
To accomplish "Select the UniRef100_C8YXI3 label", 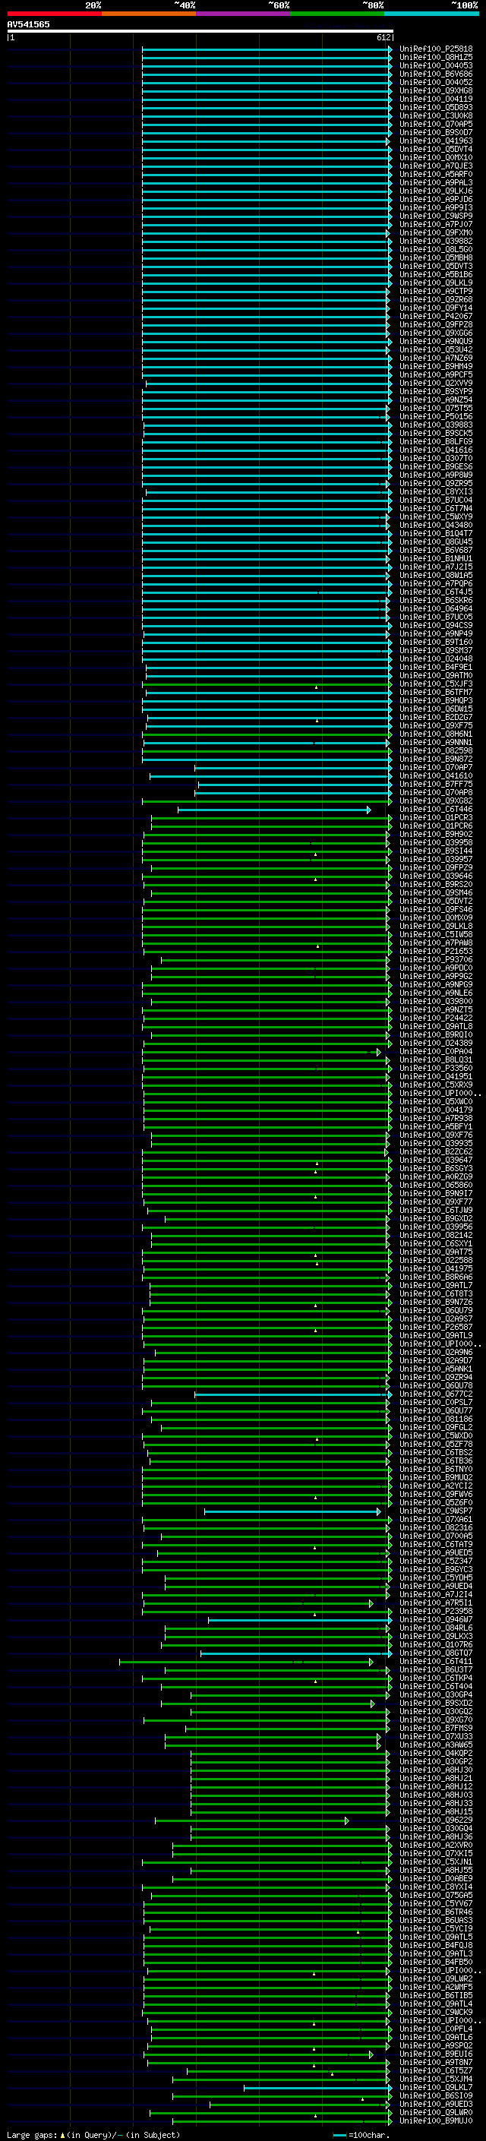I will (x=436, y=491).
